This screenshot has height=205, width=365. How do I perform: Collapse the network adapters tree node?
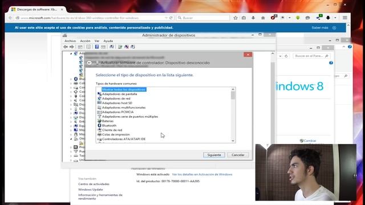(x=71, y=54)
